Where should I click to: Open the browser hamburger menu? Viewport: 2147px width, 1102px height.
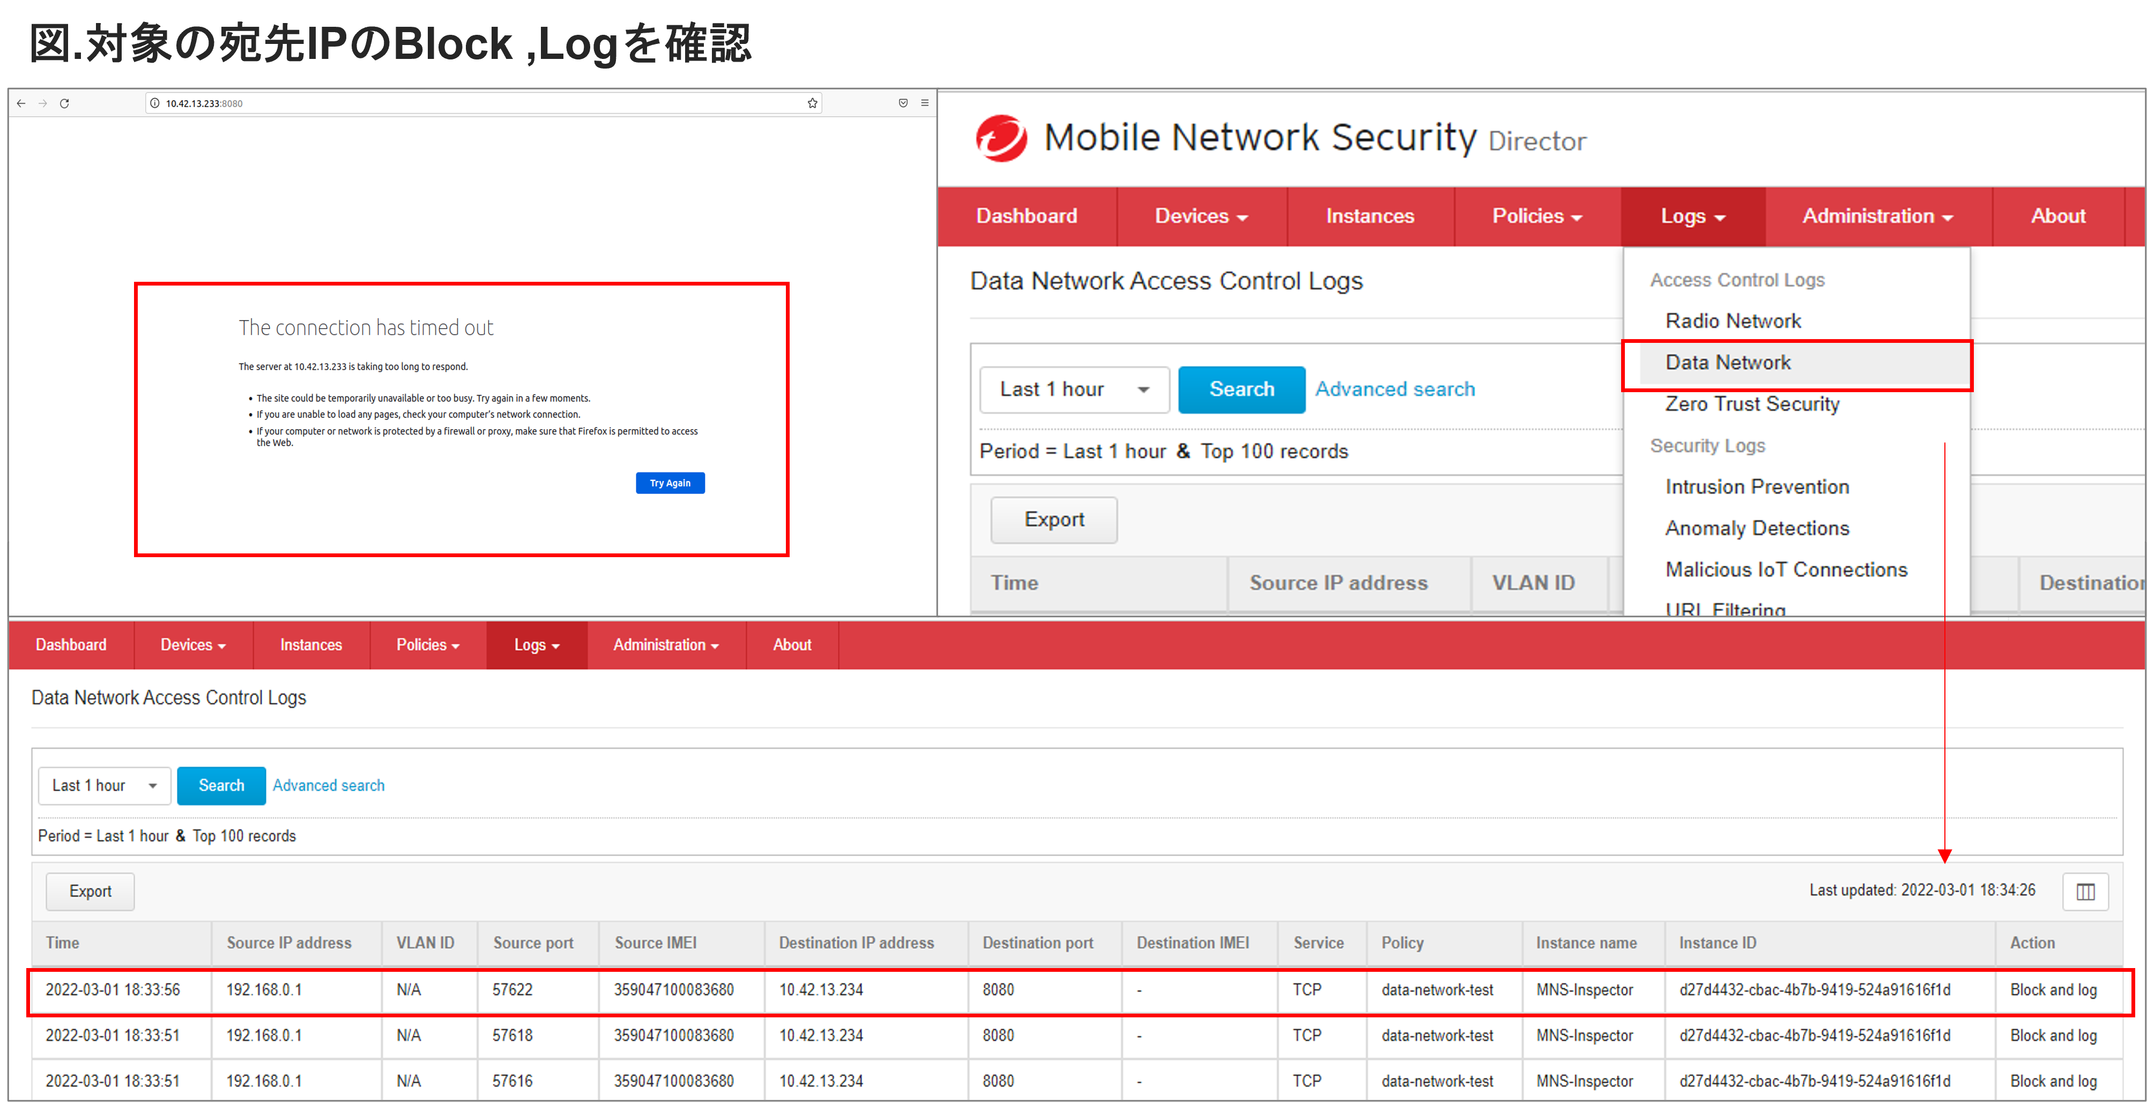click(x=924, y=103)
